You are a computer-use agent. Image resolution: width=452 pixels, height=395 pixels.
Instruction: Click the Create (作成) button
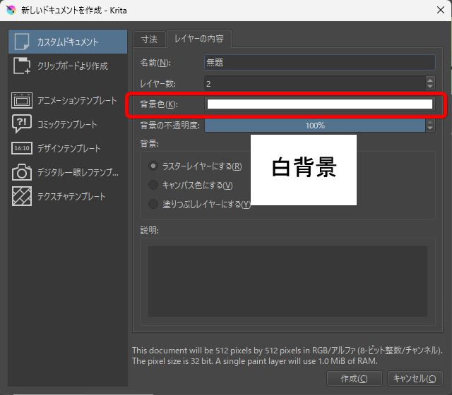point(355,378)
